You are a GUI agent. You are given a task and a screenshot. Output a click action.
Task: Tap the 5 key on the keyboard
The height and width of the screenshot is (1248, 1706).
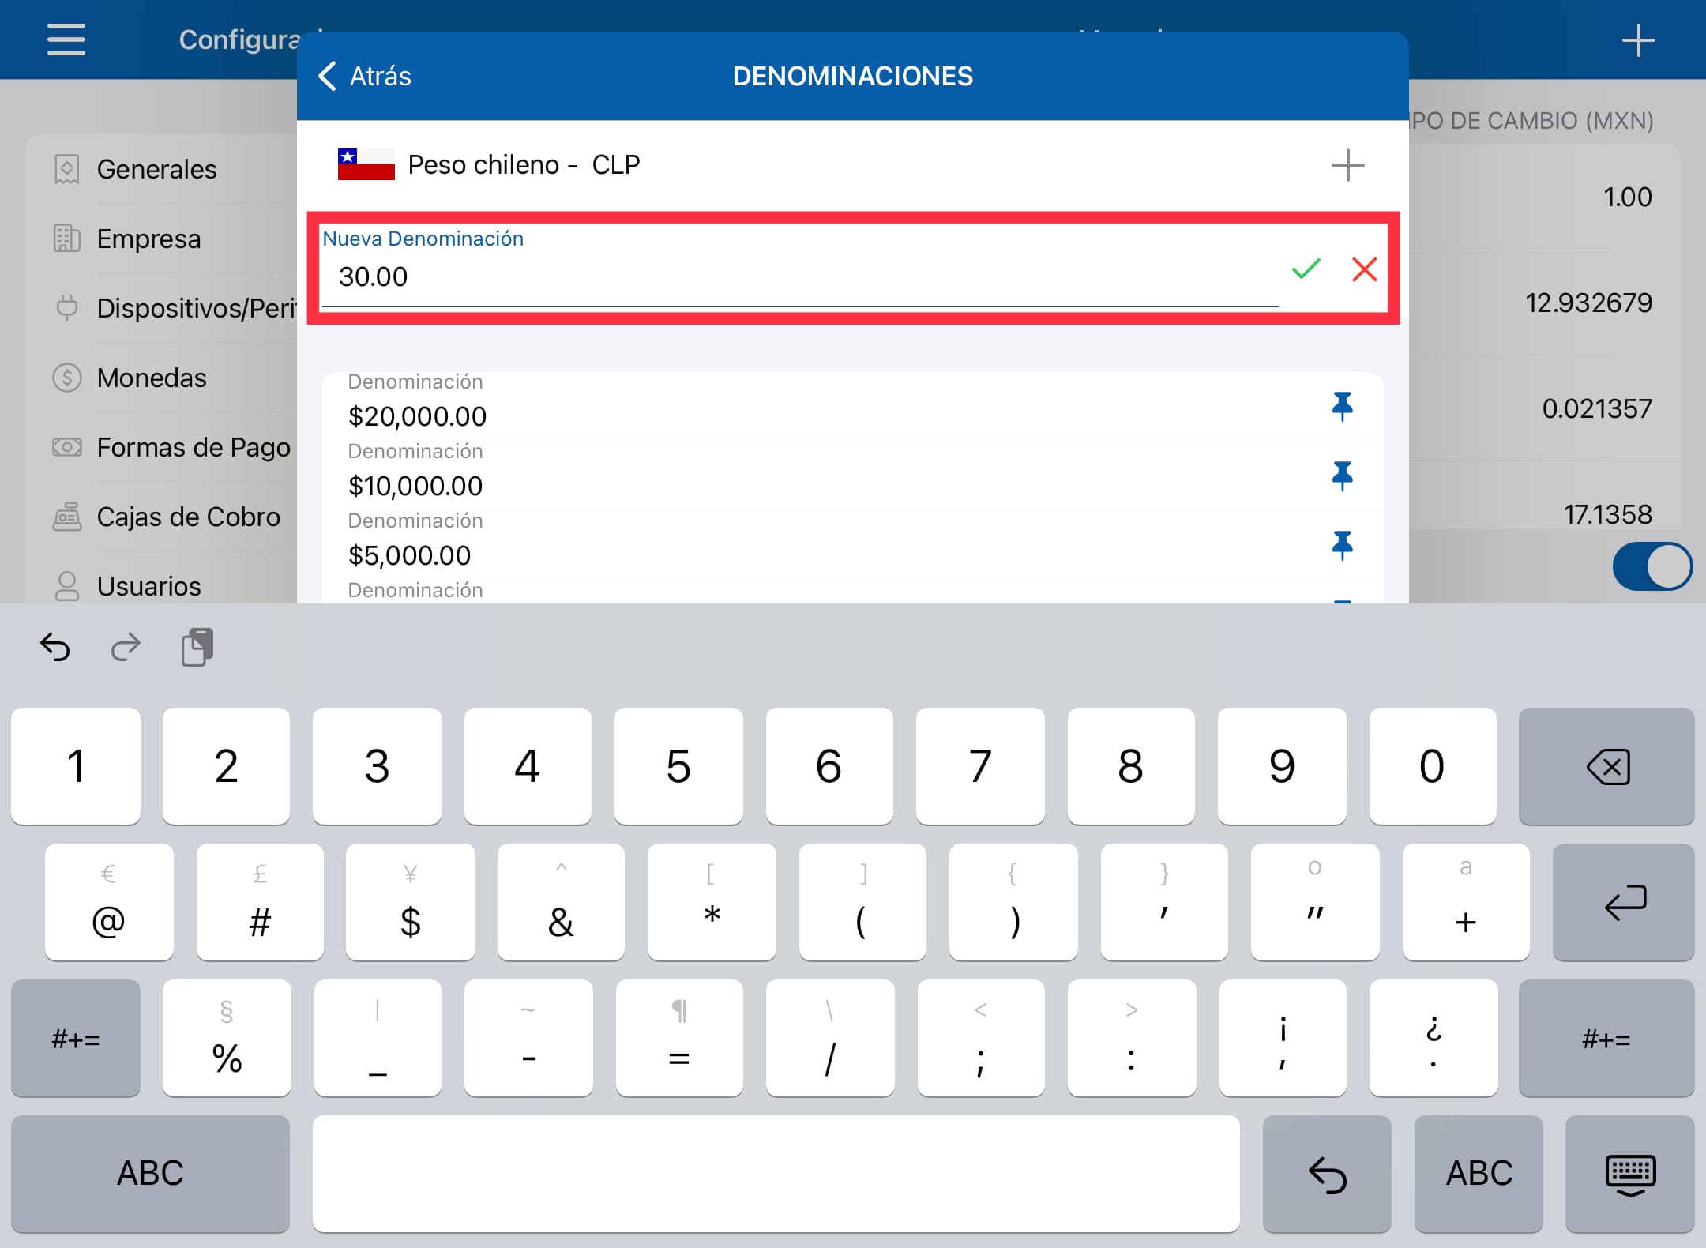point(678,766)
